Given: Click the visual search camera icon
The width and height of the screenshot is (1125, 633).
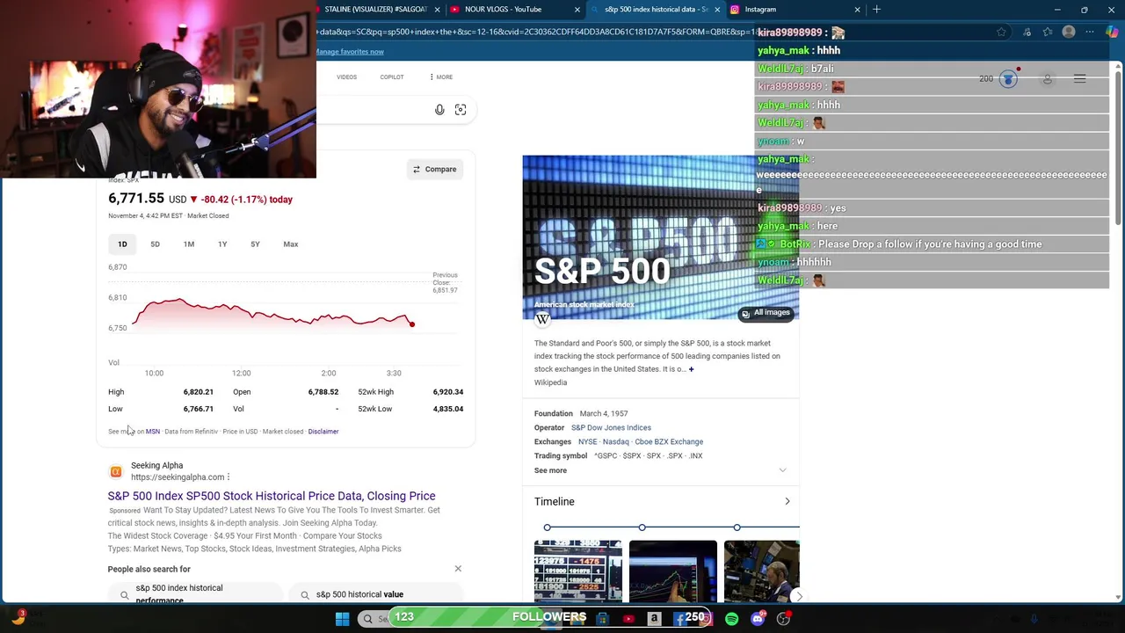Looking at the screenshot, I should (461, 110).
